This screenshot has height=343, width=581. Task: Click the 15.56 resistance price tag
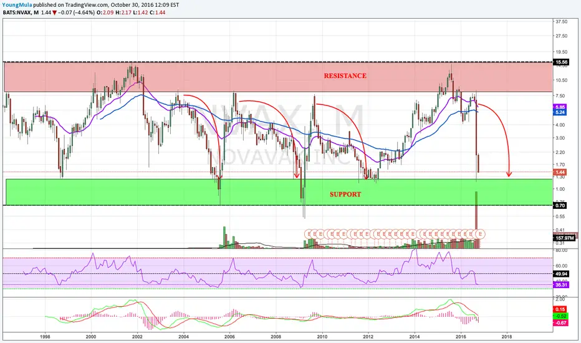click(560, 62)
